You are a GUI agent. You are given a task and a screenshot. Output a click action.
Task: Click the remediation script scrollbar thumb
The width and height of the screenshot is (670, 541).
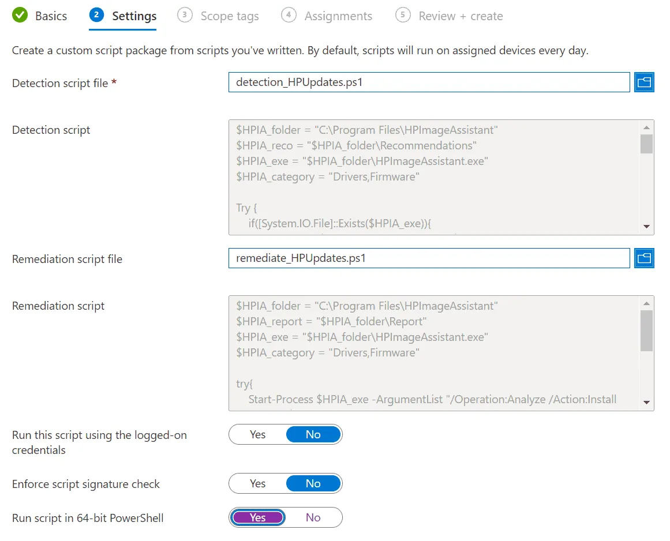click(x=646, y=330)
